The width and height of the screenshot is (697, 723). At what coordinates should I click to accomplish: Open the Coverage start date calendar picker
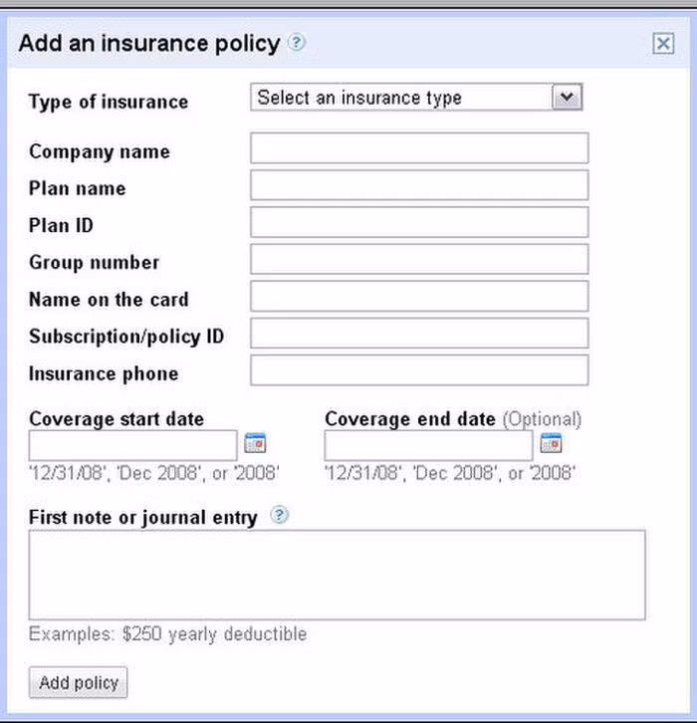(x=256, y=443)
